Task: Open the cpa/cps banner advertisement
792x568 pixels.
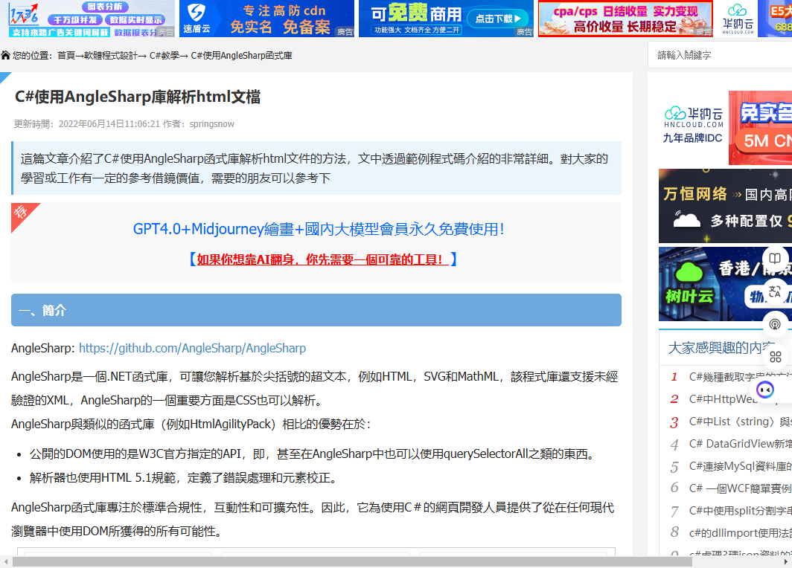Action: [625, 19]
